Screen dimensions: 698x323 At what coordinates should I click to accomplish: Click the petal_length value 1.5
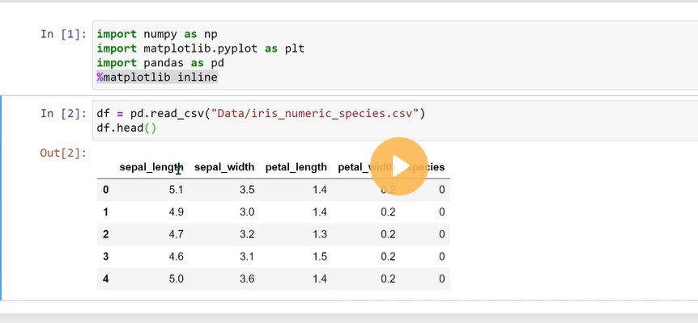click(320, 257)
